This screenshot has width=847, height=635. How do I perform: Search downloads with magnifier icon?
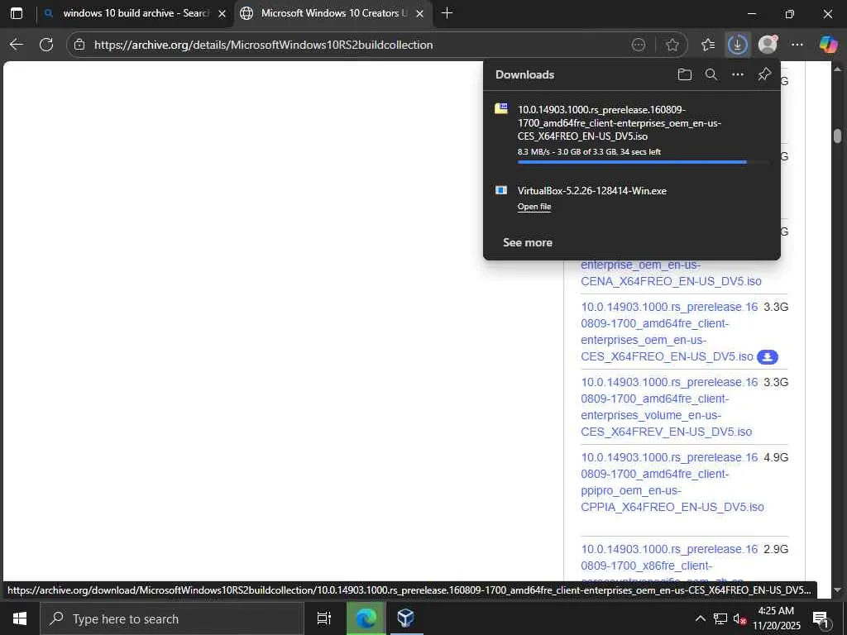click(x=711, y=74)
